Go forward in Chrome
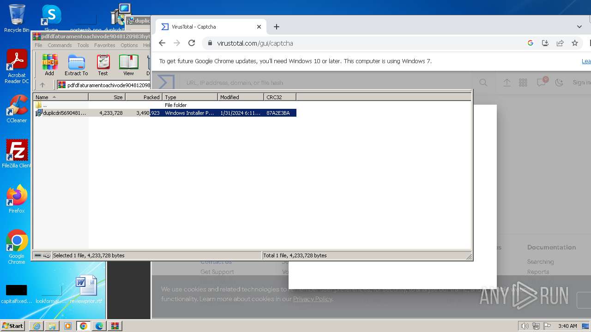591x332 pixels. point(177,43)
